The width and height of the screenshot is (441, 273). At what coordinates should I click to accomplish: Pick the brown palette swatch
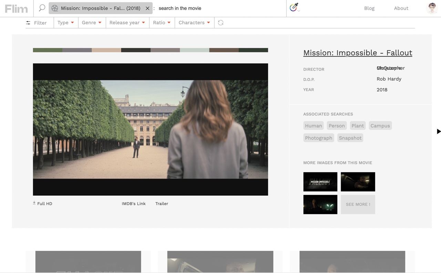(x=224, y=50)
